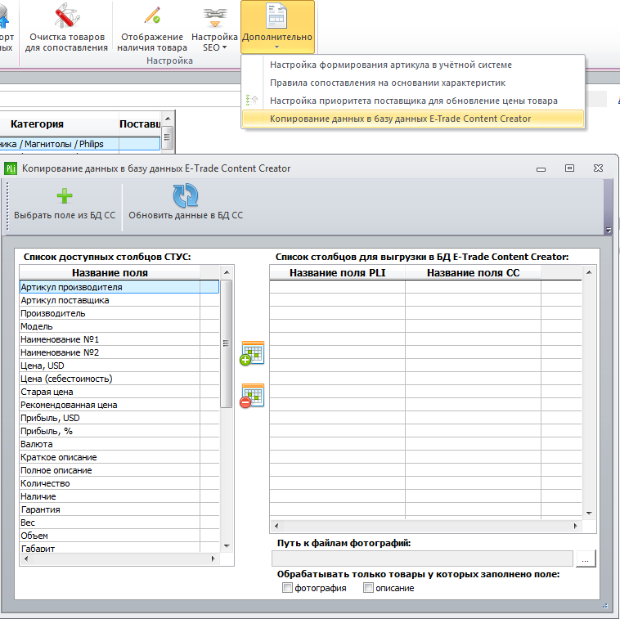
Task: Select Наличие row
Action: coord(119,496)
